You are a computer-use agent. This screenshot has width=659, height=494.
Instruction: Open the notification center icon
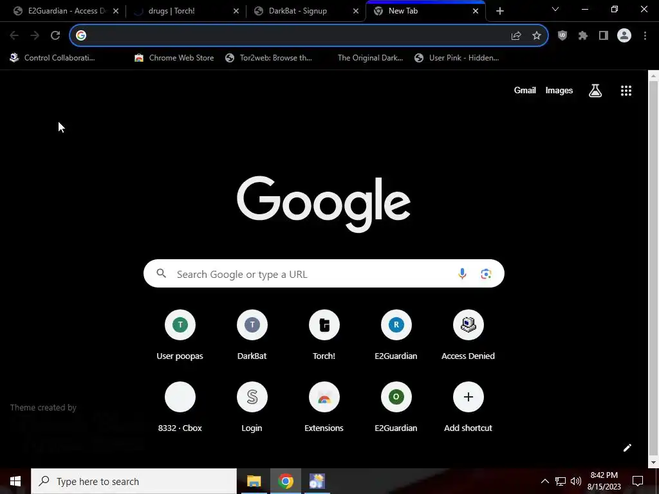[638, 481]
